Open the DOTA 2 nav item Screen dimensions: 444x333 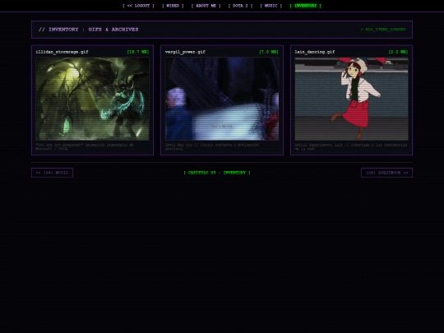240,6
